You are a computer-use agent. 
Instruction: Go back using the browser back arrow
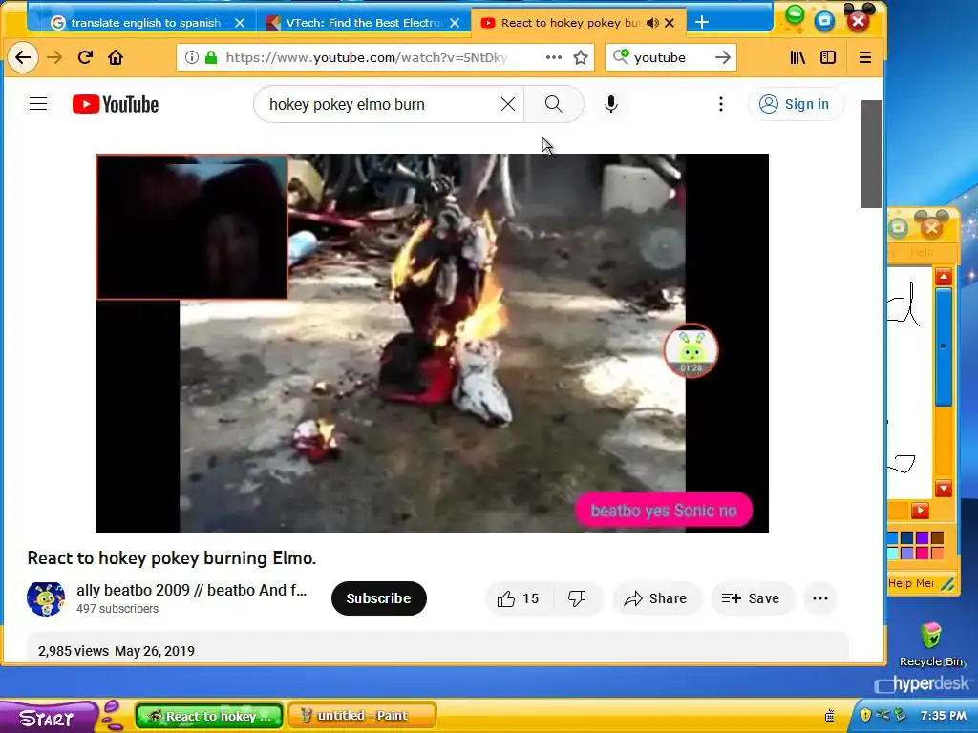(x=23, y=58)
